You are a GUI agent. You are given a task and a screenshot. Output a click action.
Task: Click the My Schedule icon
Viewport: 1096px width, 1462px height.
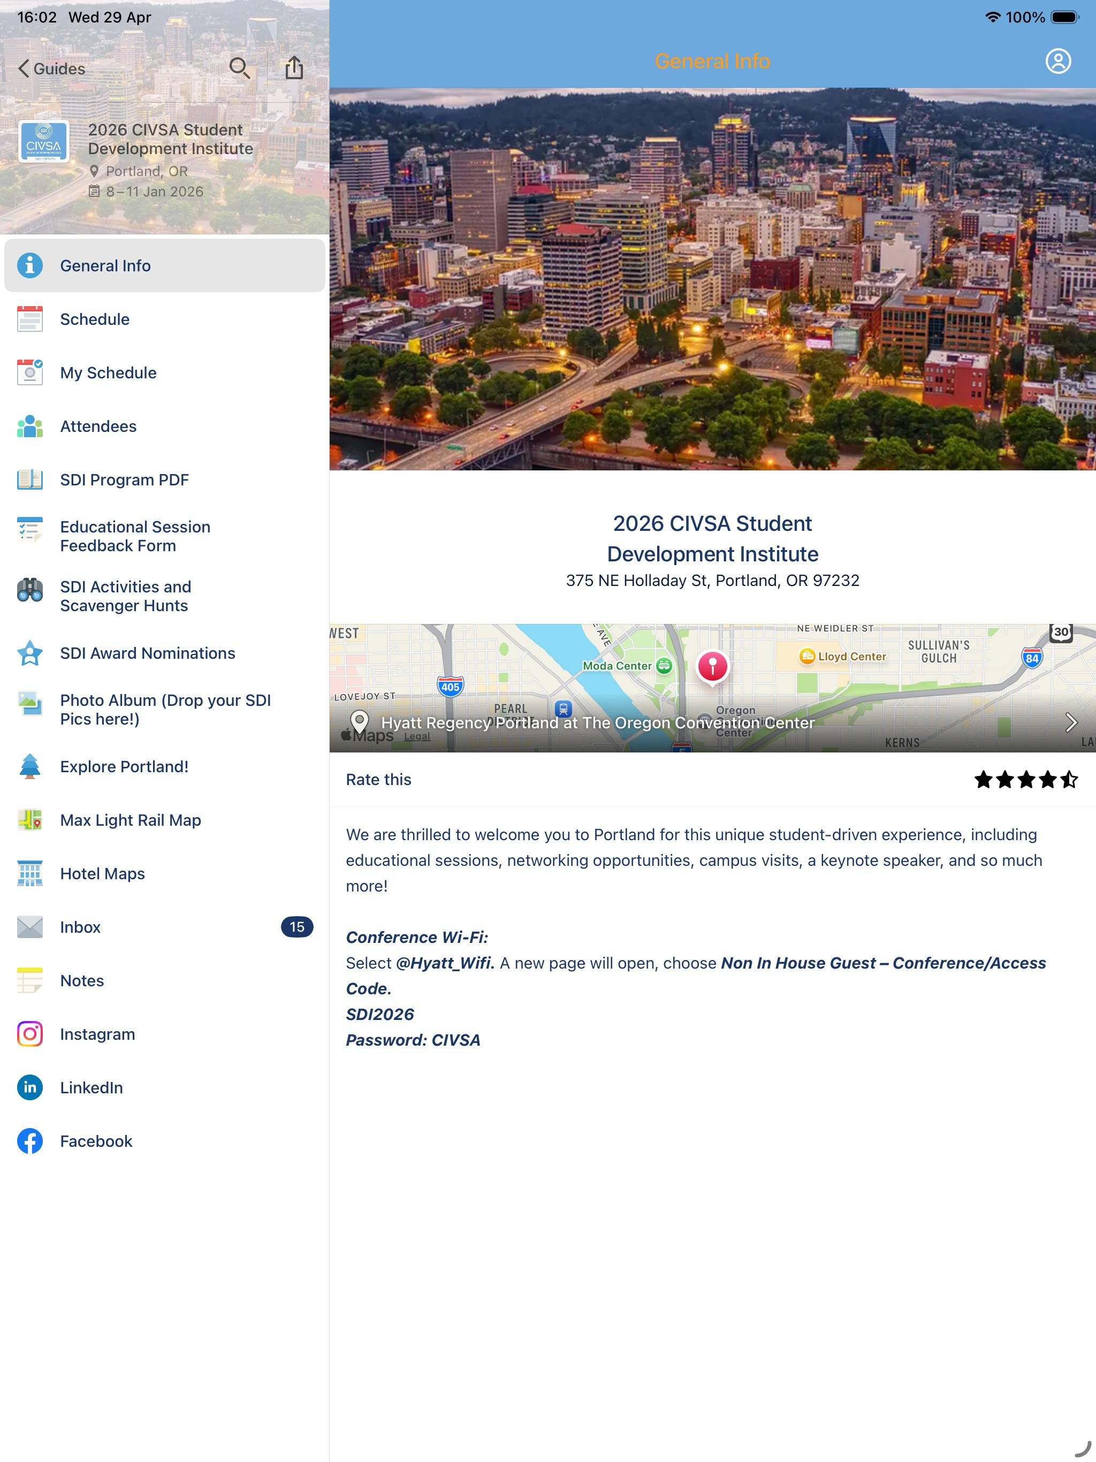30,373
